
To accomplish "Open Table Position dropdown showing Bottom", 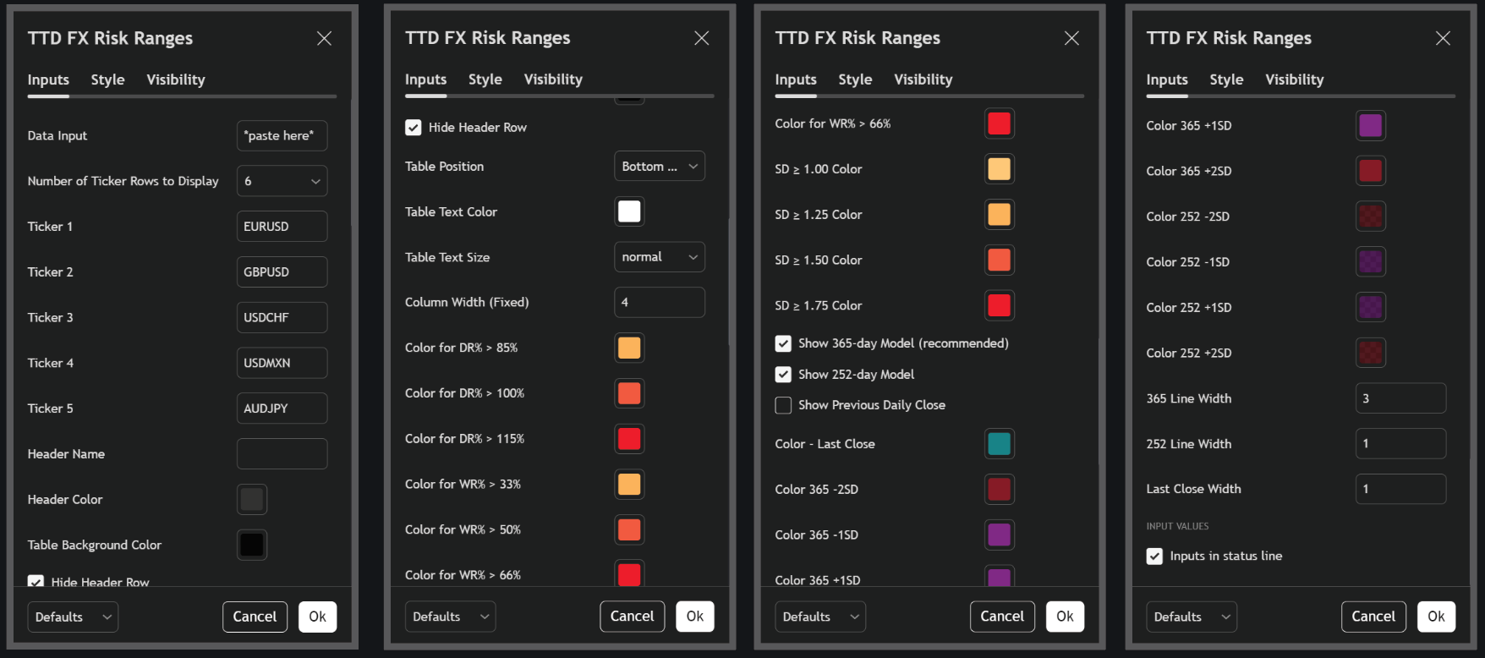I will tap(660, 167).
